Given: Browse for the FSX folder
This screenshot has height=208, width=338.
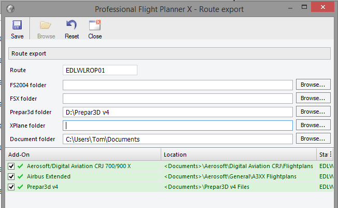Looking at the screenshot, I should tap(313, 98).
